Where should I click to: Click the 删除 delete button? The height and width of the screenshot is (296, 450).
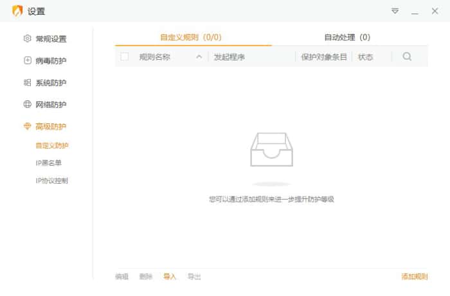(146, 277)
